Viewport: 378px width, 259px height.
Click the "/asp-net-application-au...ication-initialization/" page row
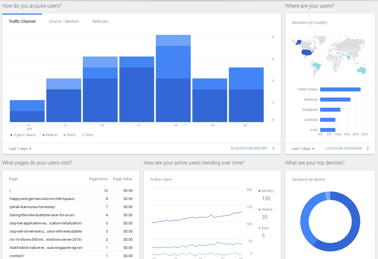pos(71,223)
